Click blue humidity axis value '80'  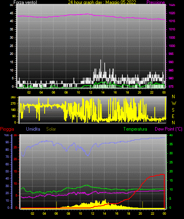[7, 150]
